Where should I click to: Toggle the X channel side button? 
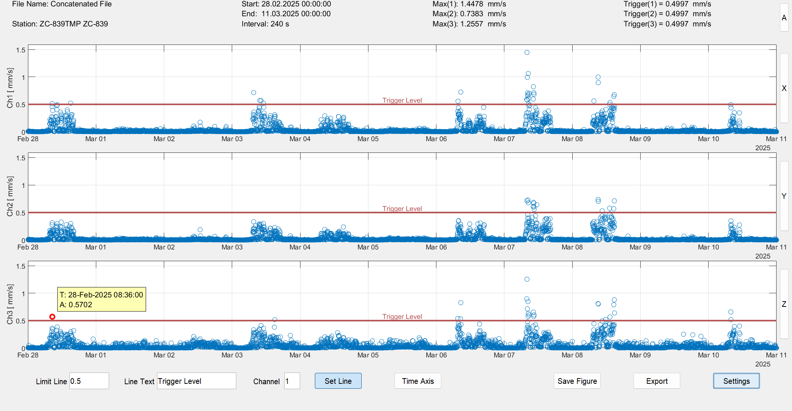pyautogui.click(x=784, y=88)
